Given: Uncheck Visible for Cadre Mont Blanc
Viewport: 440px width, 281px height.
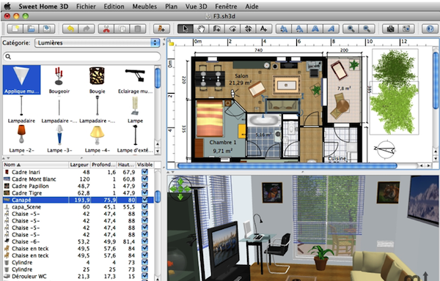Looking at the screenshot, I should [x=144, y=179].
